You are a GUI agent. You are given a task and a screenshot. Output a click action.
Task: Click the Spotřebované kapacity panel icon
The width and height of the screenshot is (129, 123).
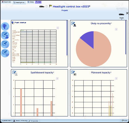pyautogui.click(x=15, y=73)
